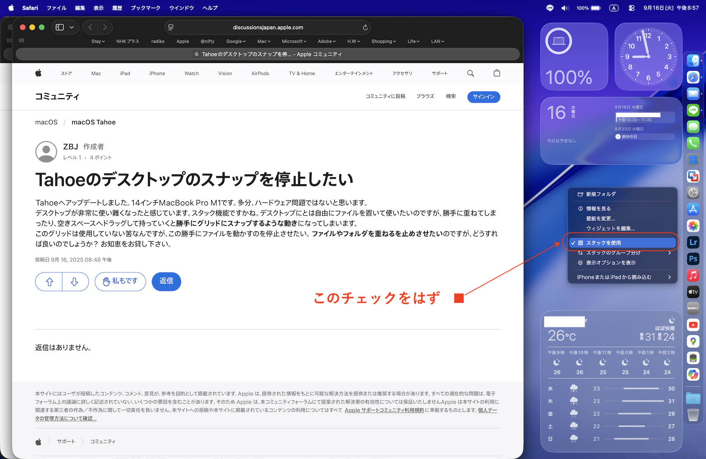Expand the Microsoft bookmarks folder
This screenshot has height=459, width=706.
pos(294,41)
